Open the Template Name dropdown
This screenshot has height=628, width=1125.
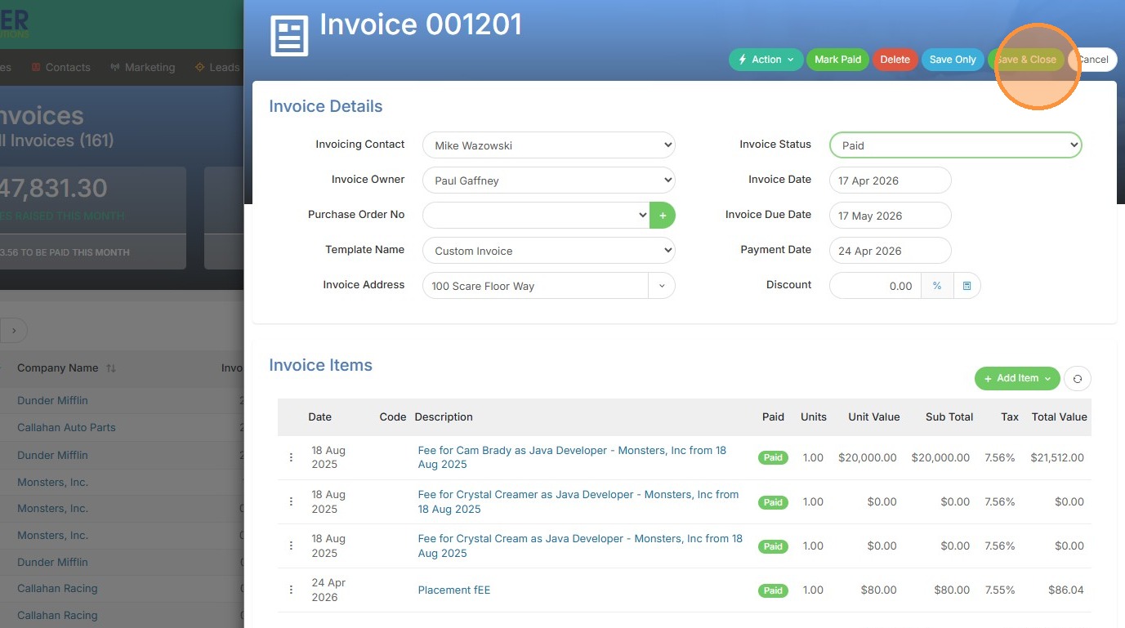549,251
